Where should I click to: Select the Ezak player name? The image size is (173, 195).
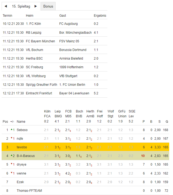point(20,182)
